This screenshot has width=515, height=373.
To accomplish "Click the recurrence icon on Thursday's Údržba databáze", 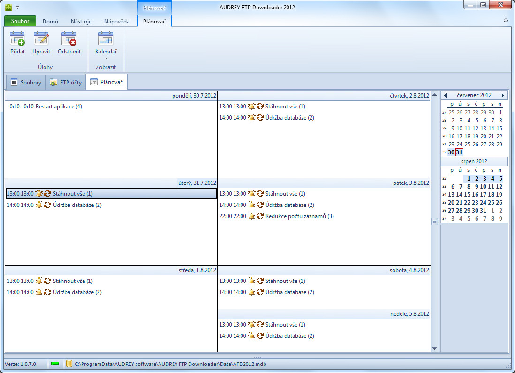I will [x=260, y=117].
